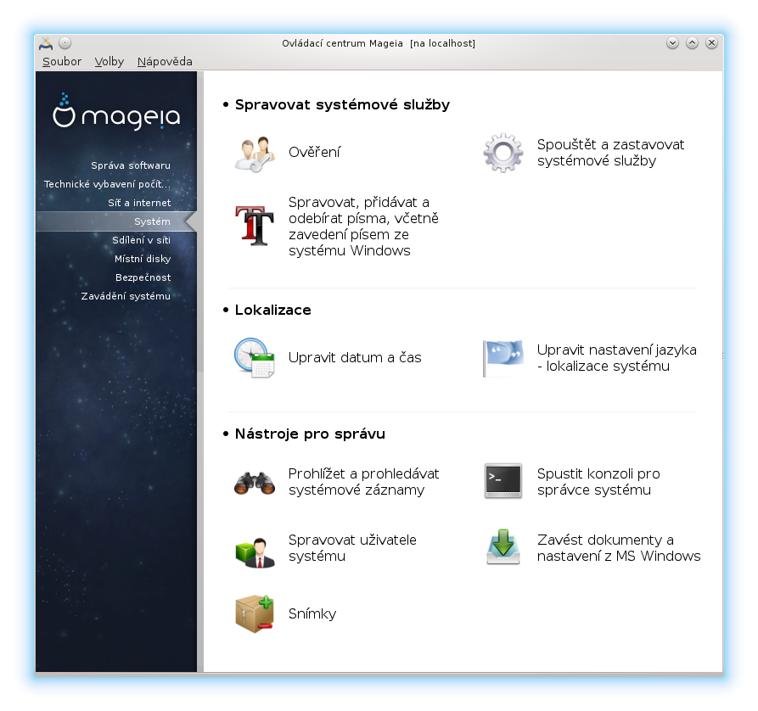This screenshot has width=758, height=711.
Task: Click the Lokalizace section heading
Action: click(272, 310)
